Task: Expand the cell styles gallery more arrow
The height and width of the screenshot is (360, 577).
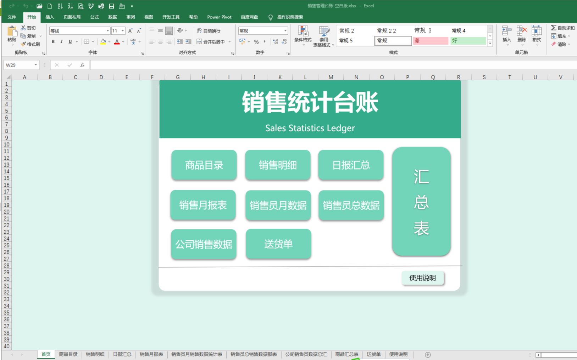Action: [490, 43]
